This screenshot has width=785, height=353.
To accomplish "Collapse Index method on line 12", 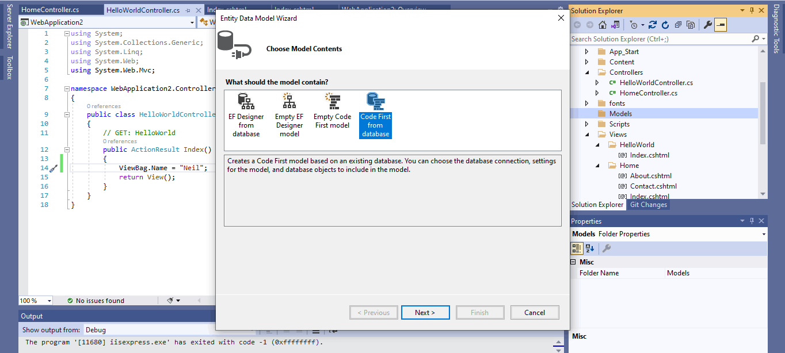I will [x=67, y=149].
